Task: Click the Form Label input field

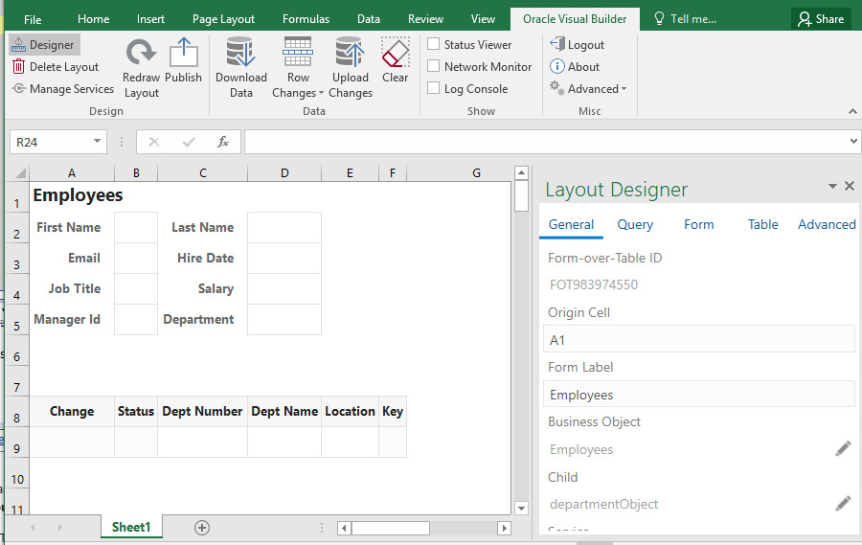Action: point(698,395)
